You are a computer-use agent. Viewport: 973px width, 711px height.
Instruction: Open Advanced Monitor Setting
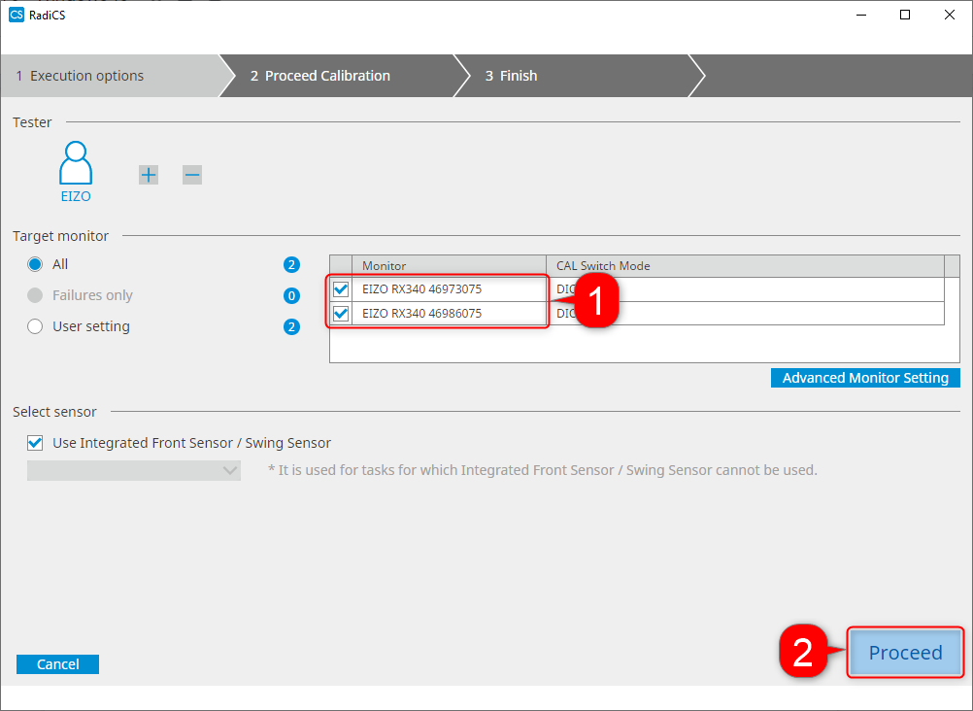click(865, 378)
